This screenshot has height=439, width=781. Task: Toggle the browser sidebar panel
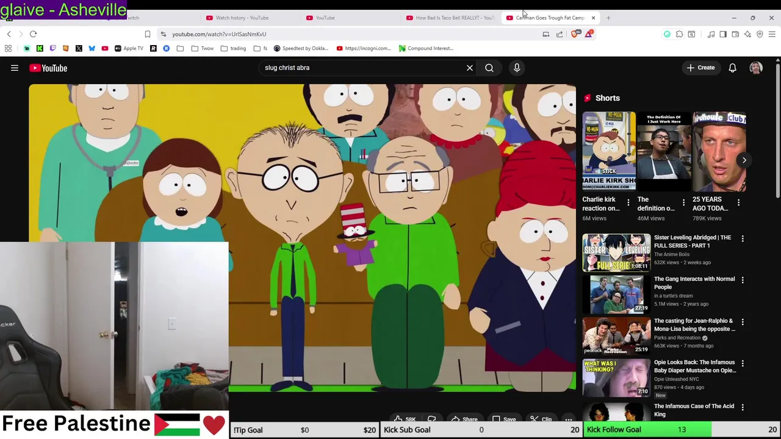tap(723, 34)
